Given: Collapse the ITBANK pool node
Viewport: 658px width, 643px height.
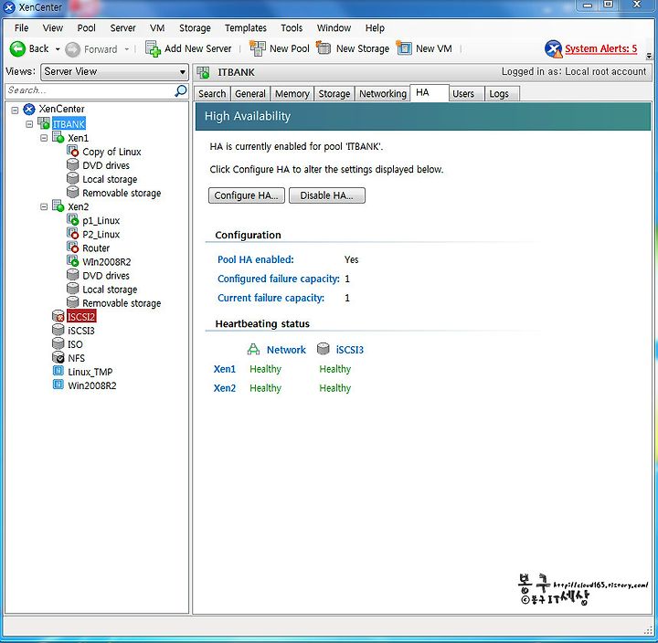Looking at the screenshot, I should click(29, 124).
